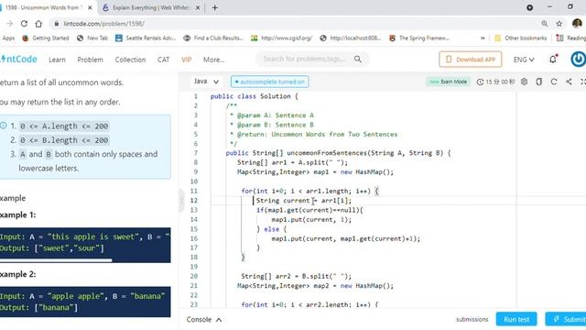Click the round record icon in title bar

(x=529, y=7)
